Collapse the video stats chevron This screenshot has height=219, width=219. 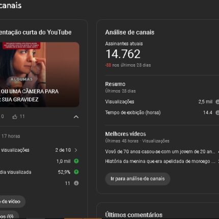click(76, 117)
